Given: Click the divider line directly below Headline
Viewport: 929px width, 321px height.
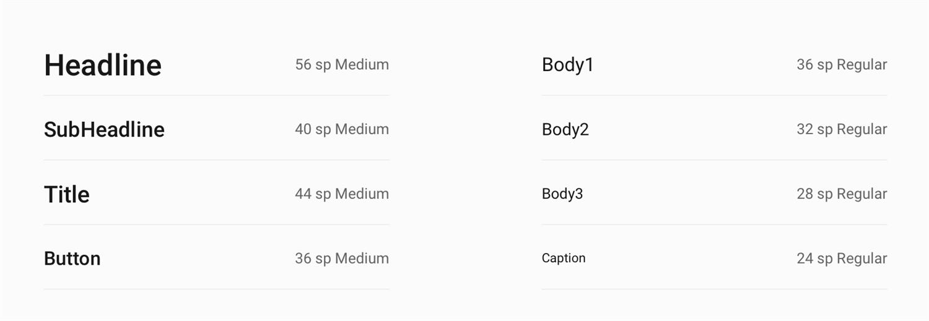Looking at the screenshot, I should tap(216, 95).
